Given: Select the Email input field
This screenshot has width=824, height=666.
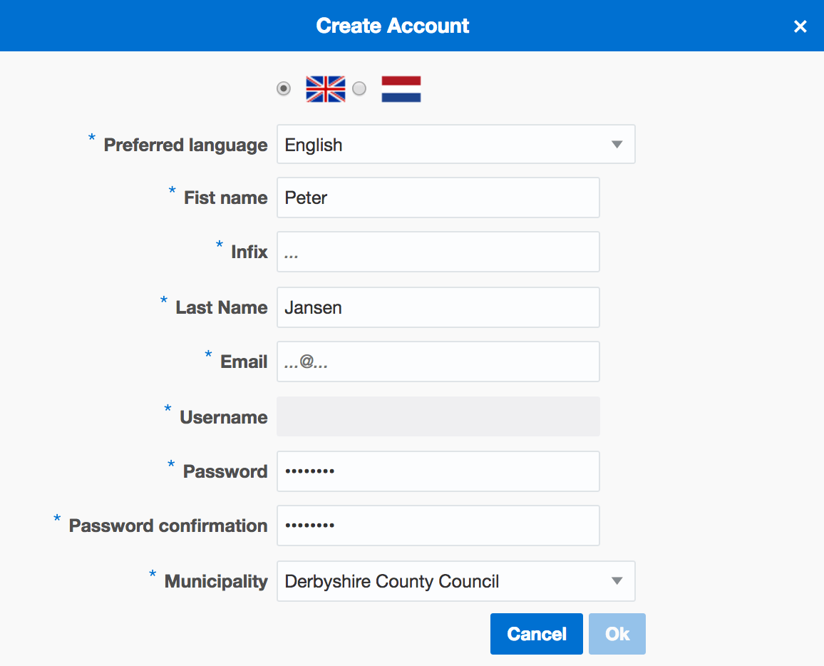Looking at the screenshot, I should pyautogui.click(x=438, y=362).
